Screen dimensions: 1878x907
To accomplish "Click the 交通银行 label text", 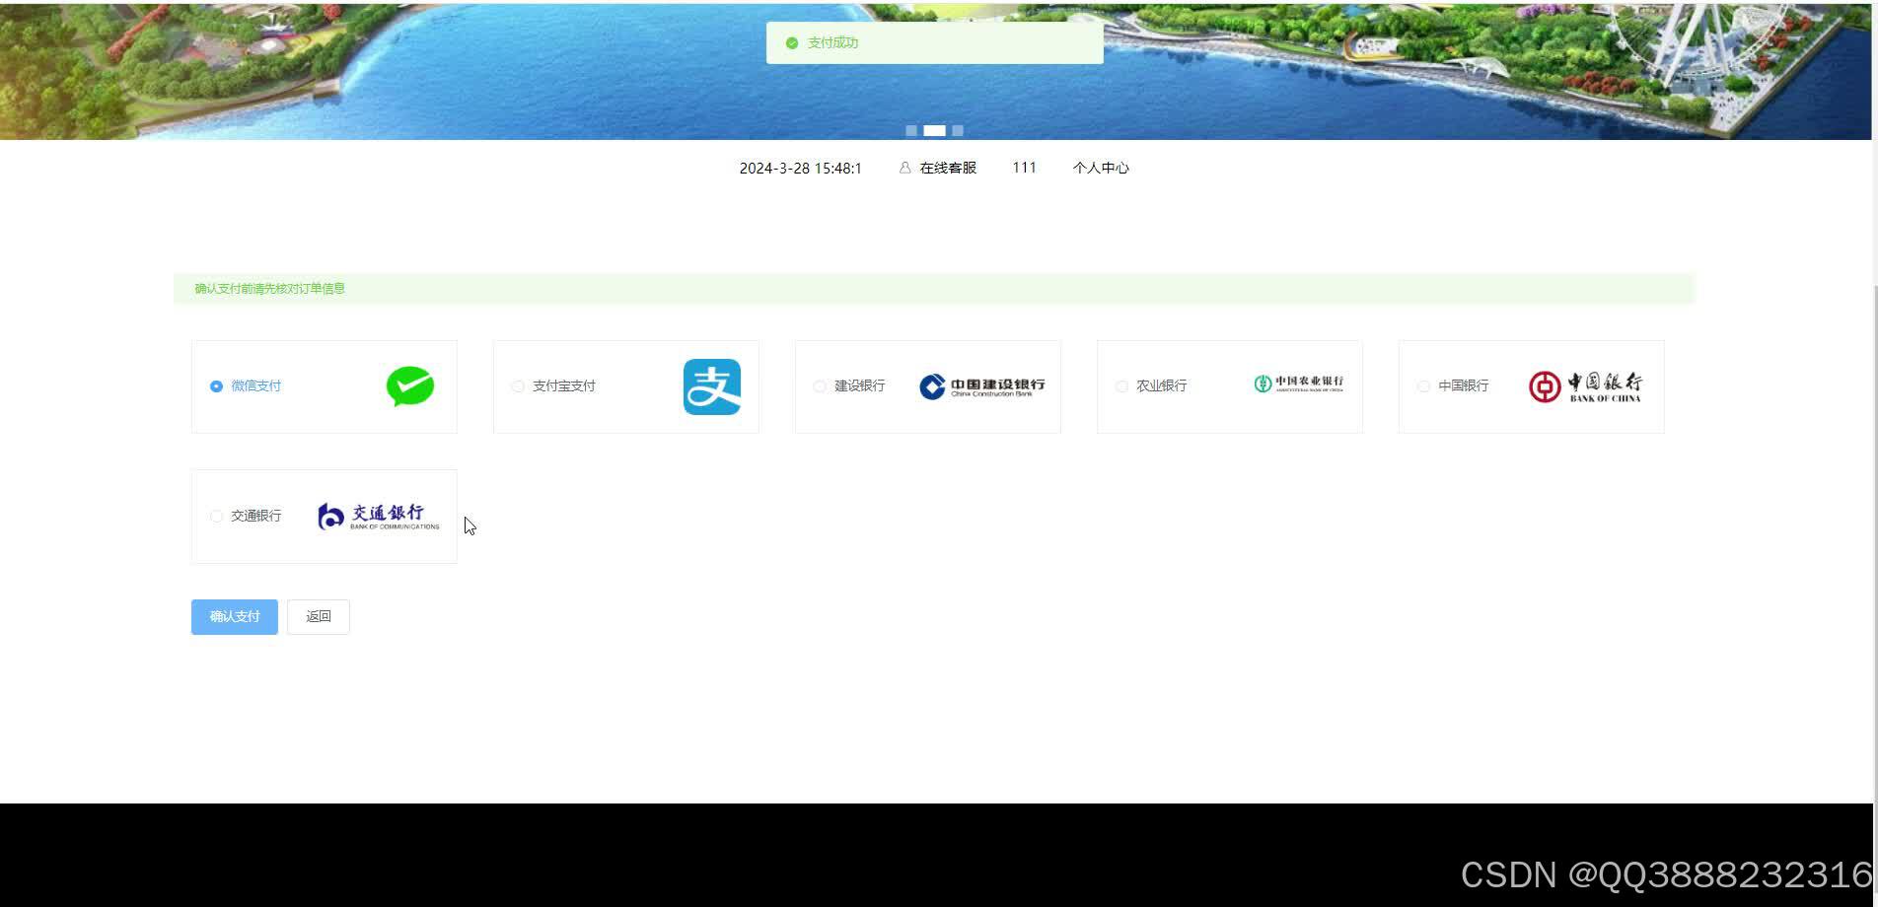I will point(256,516).
